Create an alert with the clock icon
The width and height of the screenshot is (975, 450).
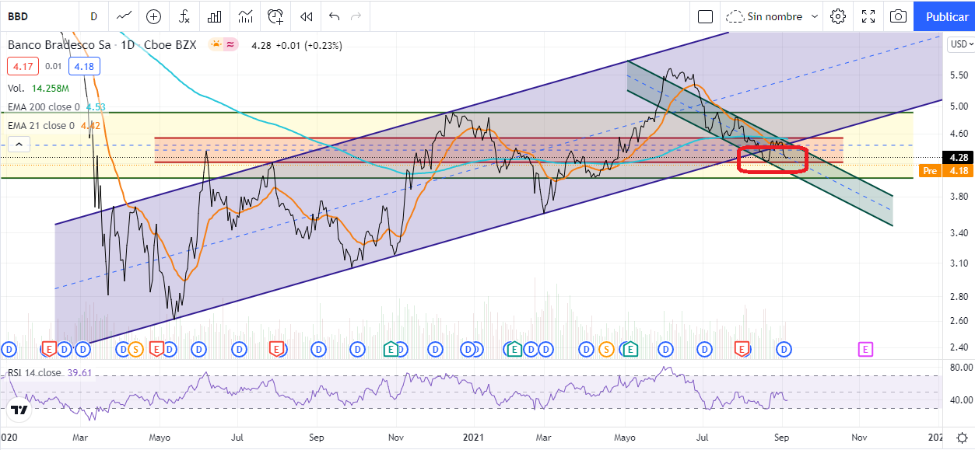pos(276,16)
